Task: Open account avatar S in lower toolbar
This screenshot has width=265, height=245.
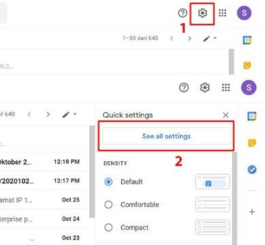Action: pyautogui.click(x=249, y=87)
